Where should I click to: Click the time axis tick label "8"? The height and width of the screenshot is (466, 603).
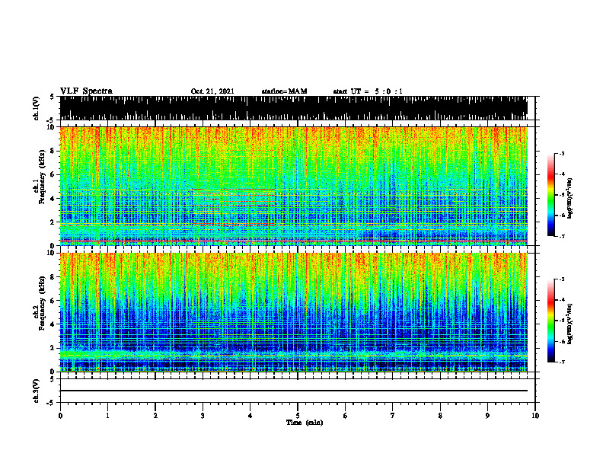440,416
